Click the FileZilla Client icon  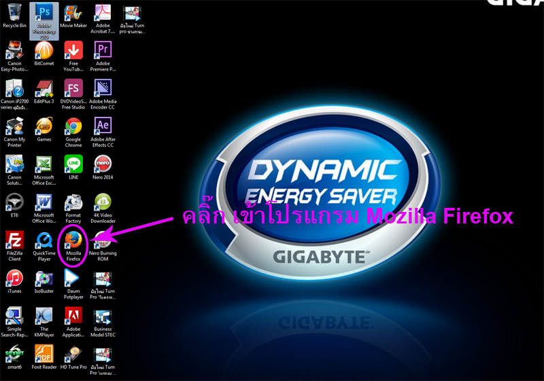coord(14,240)
